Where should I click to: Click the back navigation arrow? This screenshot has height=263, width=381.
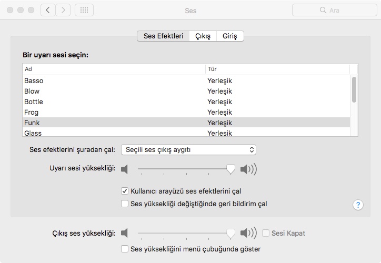point(48,10)
